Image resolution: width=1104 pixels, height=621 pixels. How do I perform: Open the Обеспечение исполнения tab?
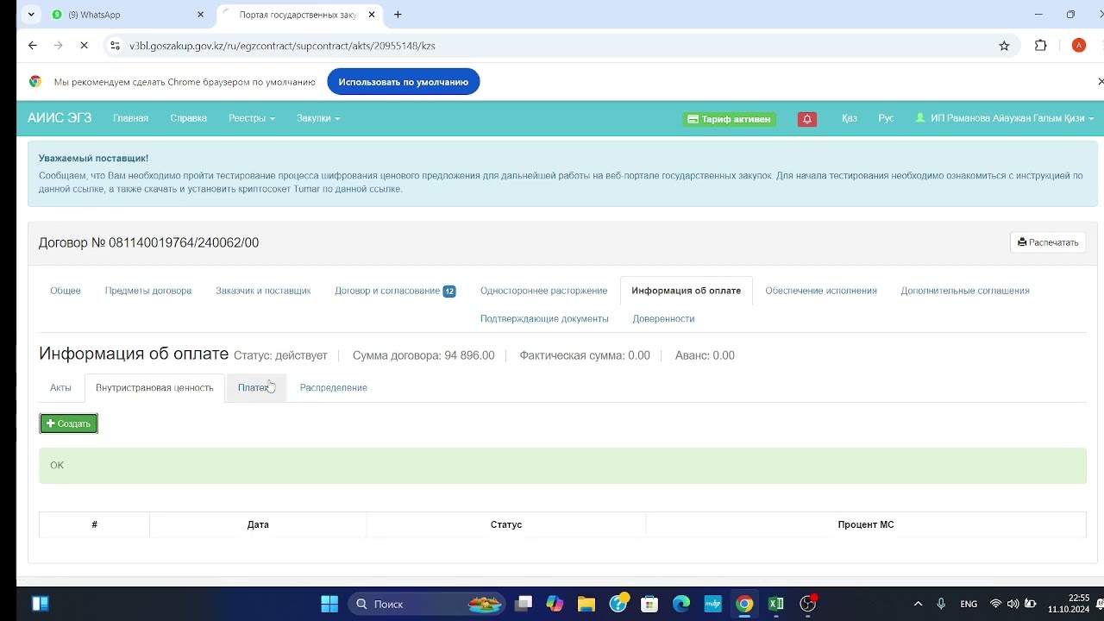821,291
